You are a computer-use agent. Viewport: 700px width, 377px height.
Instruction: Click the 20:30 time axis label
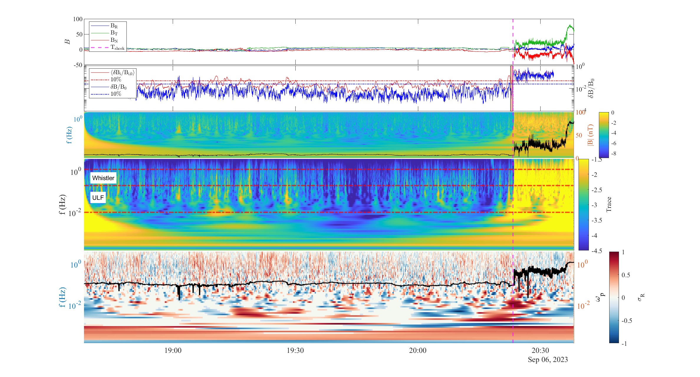[540, 351]
